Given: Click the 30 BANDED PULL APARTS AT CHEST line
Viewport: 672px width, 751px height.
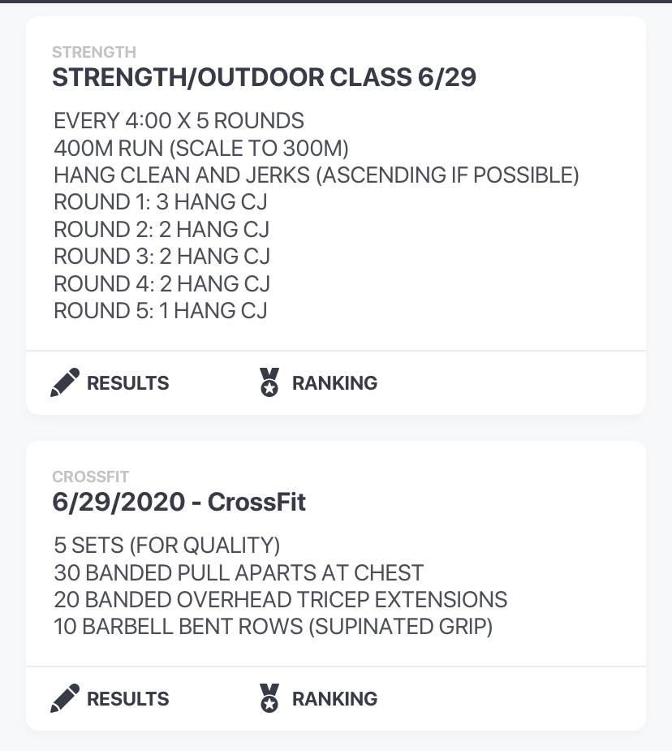Looking at the screenshot, I should [x=239, y=573].
